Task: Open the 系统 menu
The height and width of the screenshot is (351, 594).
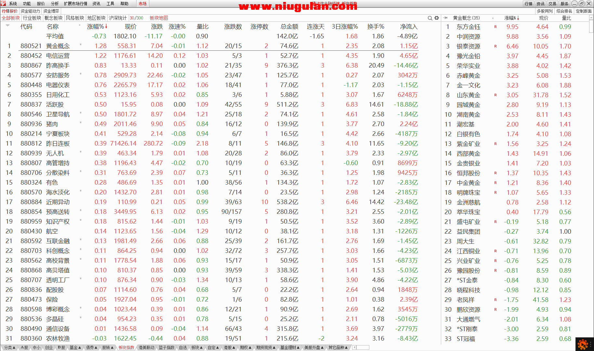Action: pyautogui.click(x=13, y=4)
